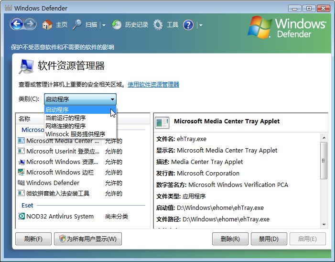Click the Microsoft Media Center row icon
The image size is (335, 262).
click(x=21, y=141)
